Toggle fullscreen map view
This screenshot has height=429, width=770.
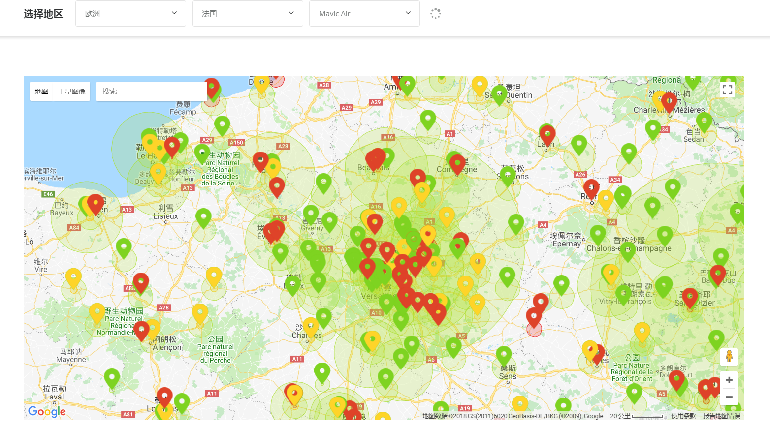pos(728,90)
